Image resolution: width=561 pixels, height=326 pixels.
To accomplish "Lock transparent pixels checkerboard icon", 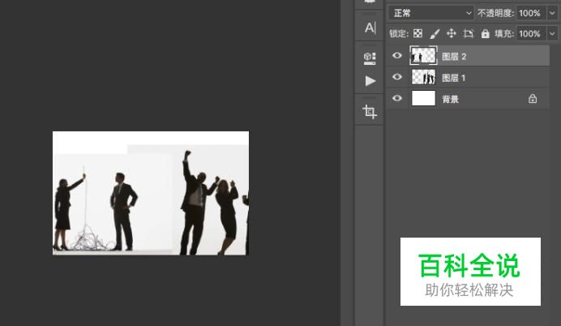I will coord(418,34).
